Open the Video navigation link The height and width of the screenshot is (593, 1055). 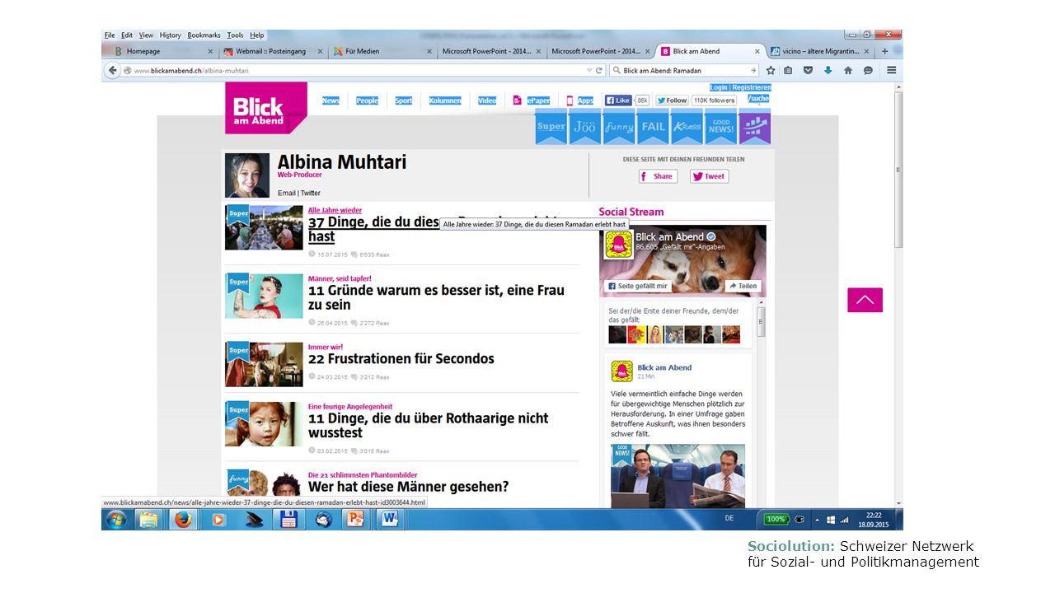pyautogui.click(x=487, y=100)
